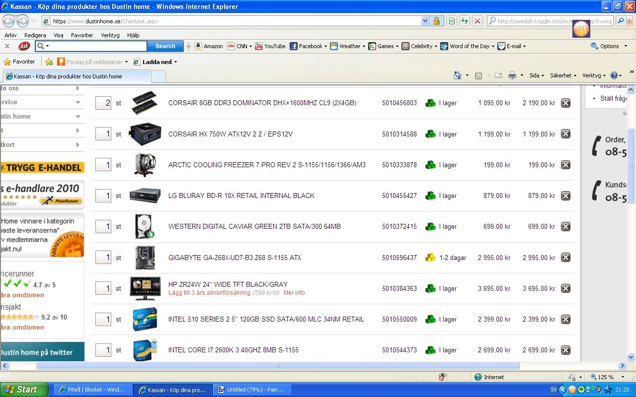Click the Ask toolbar Search button
Image resolution: width=636 pixels, height=397 pixels.
pos(165,46)
